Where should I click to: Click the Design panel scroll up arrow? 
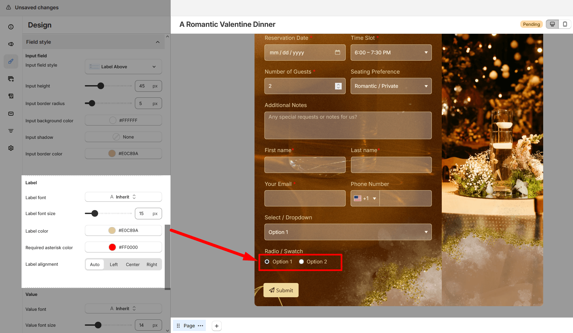167,36
